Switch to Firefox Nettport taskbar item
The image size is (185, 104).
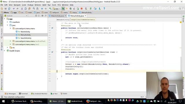[x=94, y=101]
